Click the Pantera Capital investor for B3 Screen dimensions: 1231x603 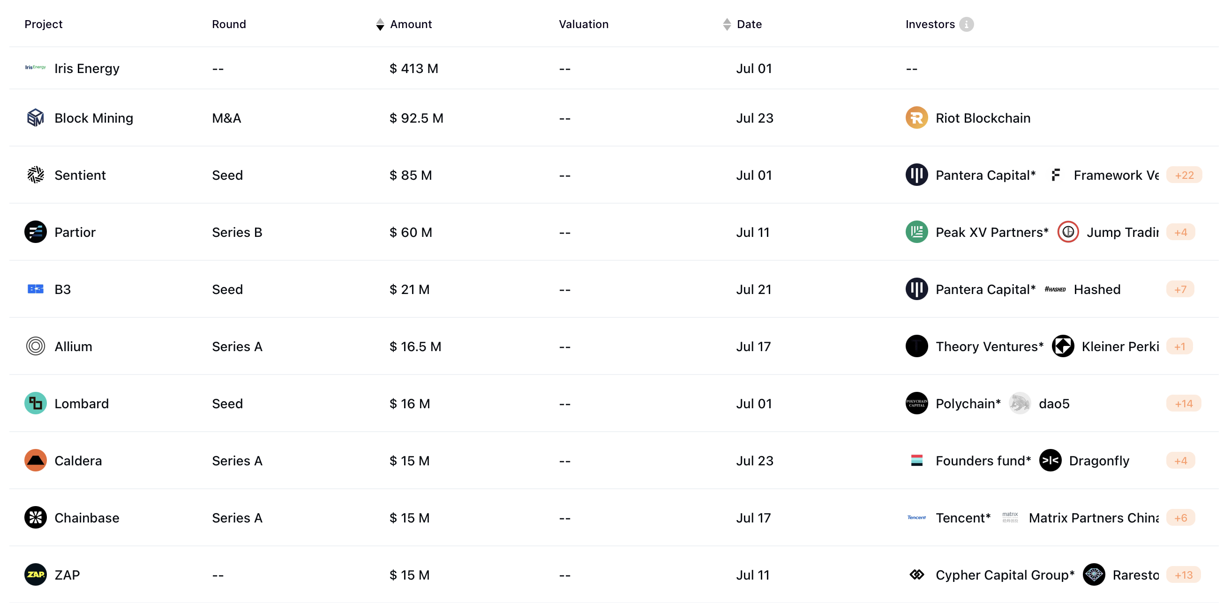(985, 289)
